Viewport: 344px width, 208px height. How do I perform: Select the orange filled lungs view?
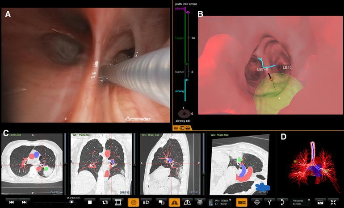pos(175,202)
